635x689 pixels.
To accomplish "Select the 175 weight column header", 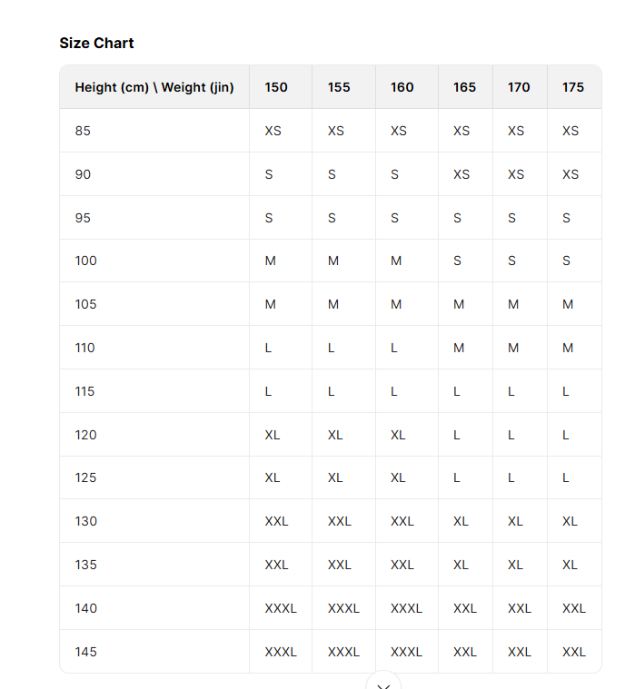I will (573, 87).
